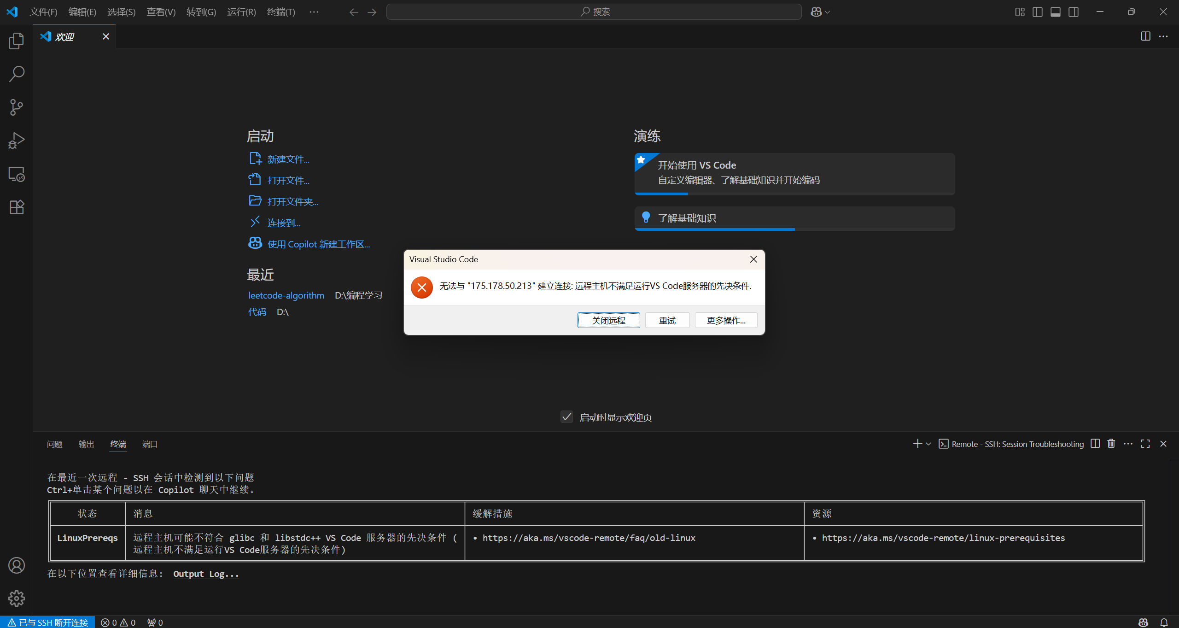This screenshot has width=1179, height=628.
Task: Expand hidden menu items with ellipsis
Action: coord(314,12)
